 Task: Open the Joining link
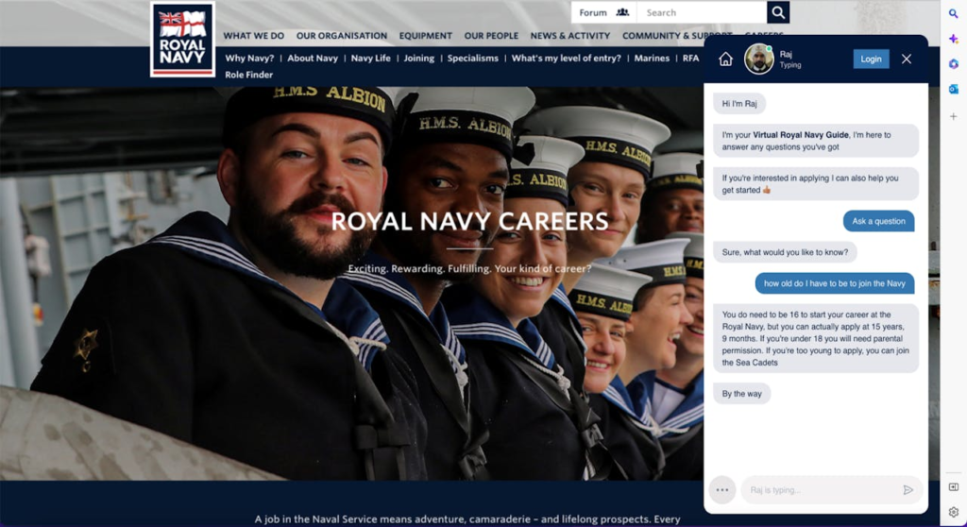pos(418,58)
